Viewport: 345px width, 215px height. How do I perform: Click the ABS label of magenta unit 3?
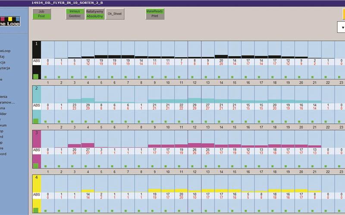click(x=37, y=150)
